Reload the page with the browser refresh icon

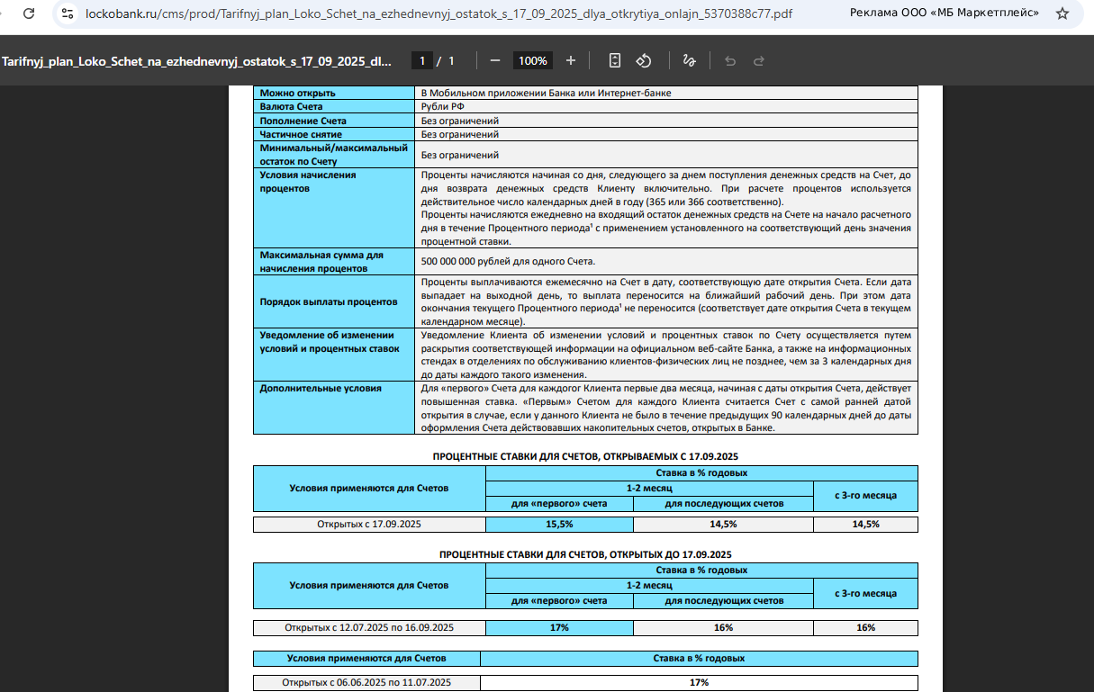tap(29, 13)
